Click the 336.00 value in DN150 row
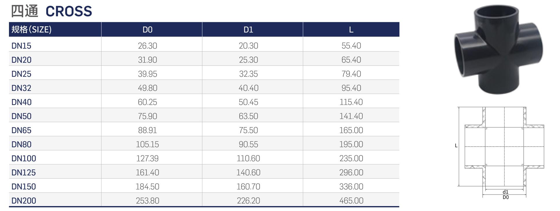 click(x=351, y=186)
